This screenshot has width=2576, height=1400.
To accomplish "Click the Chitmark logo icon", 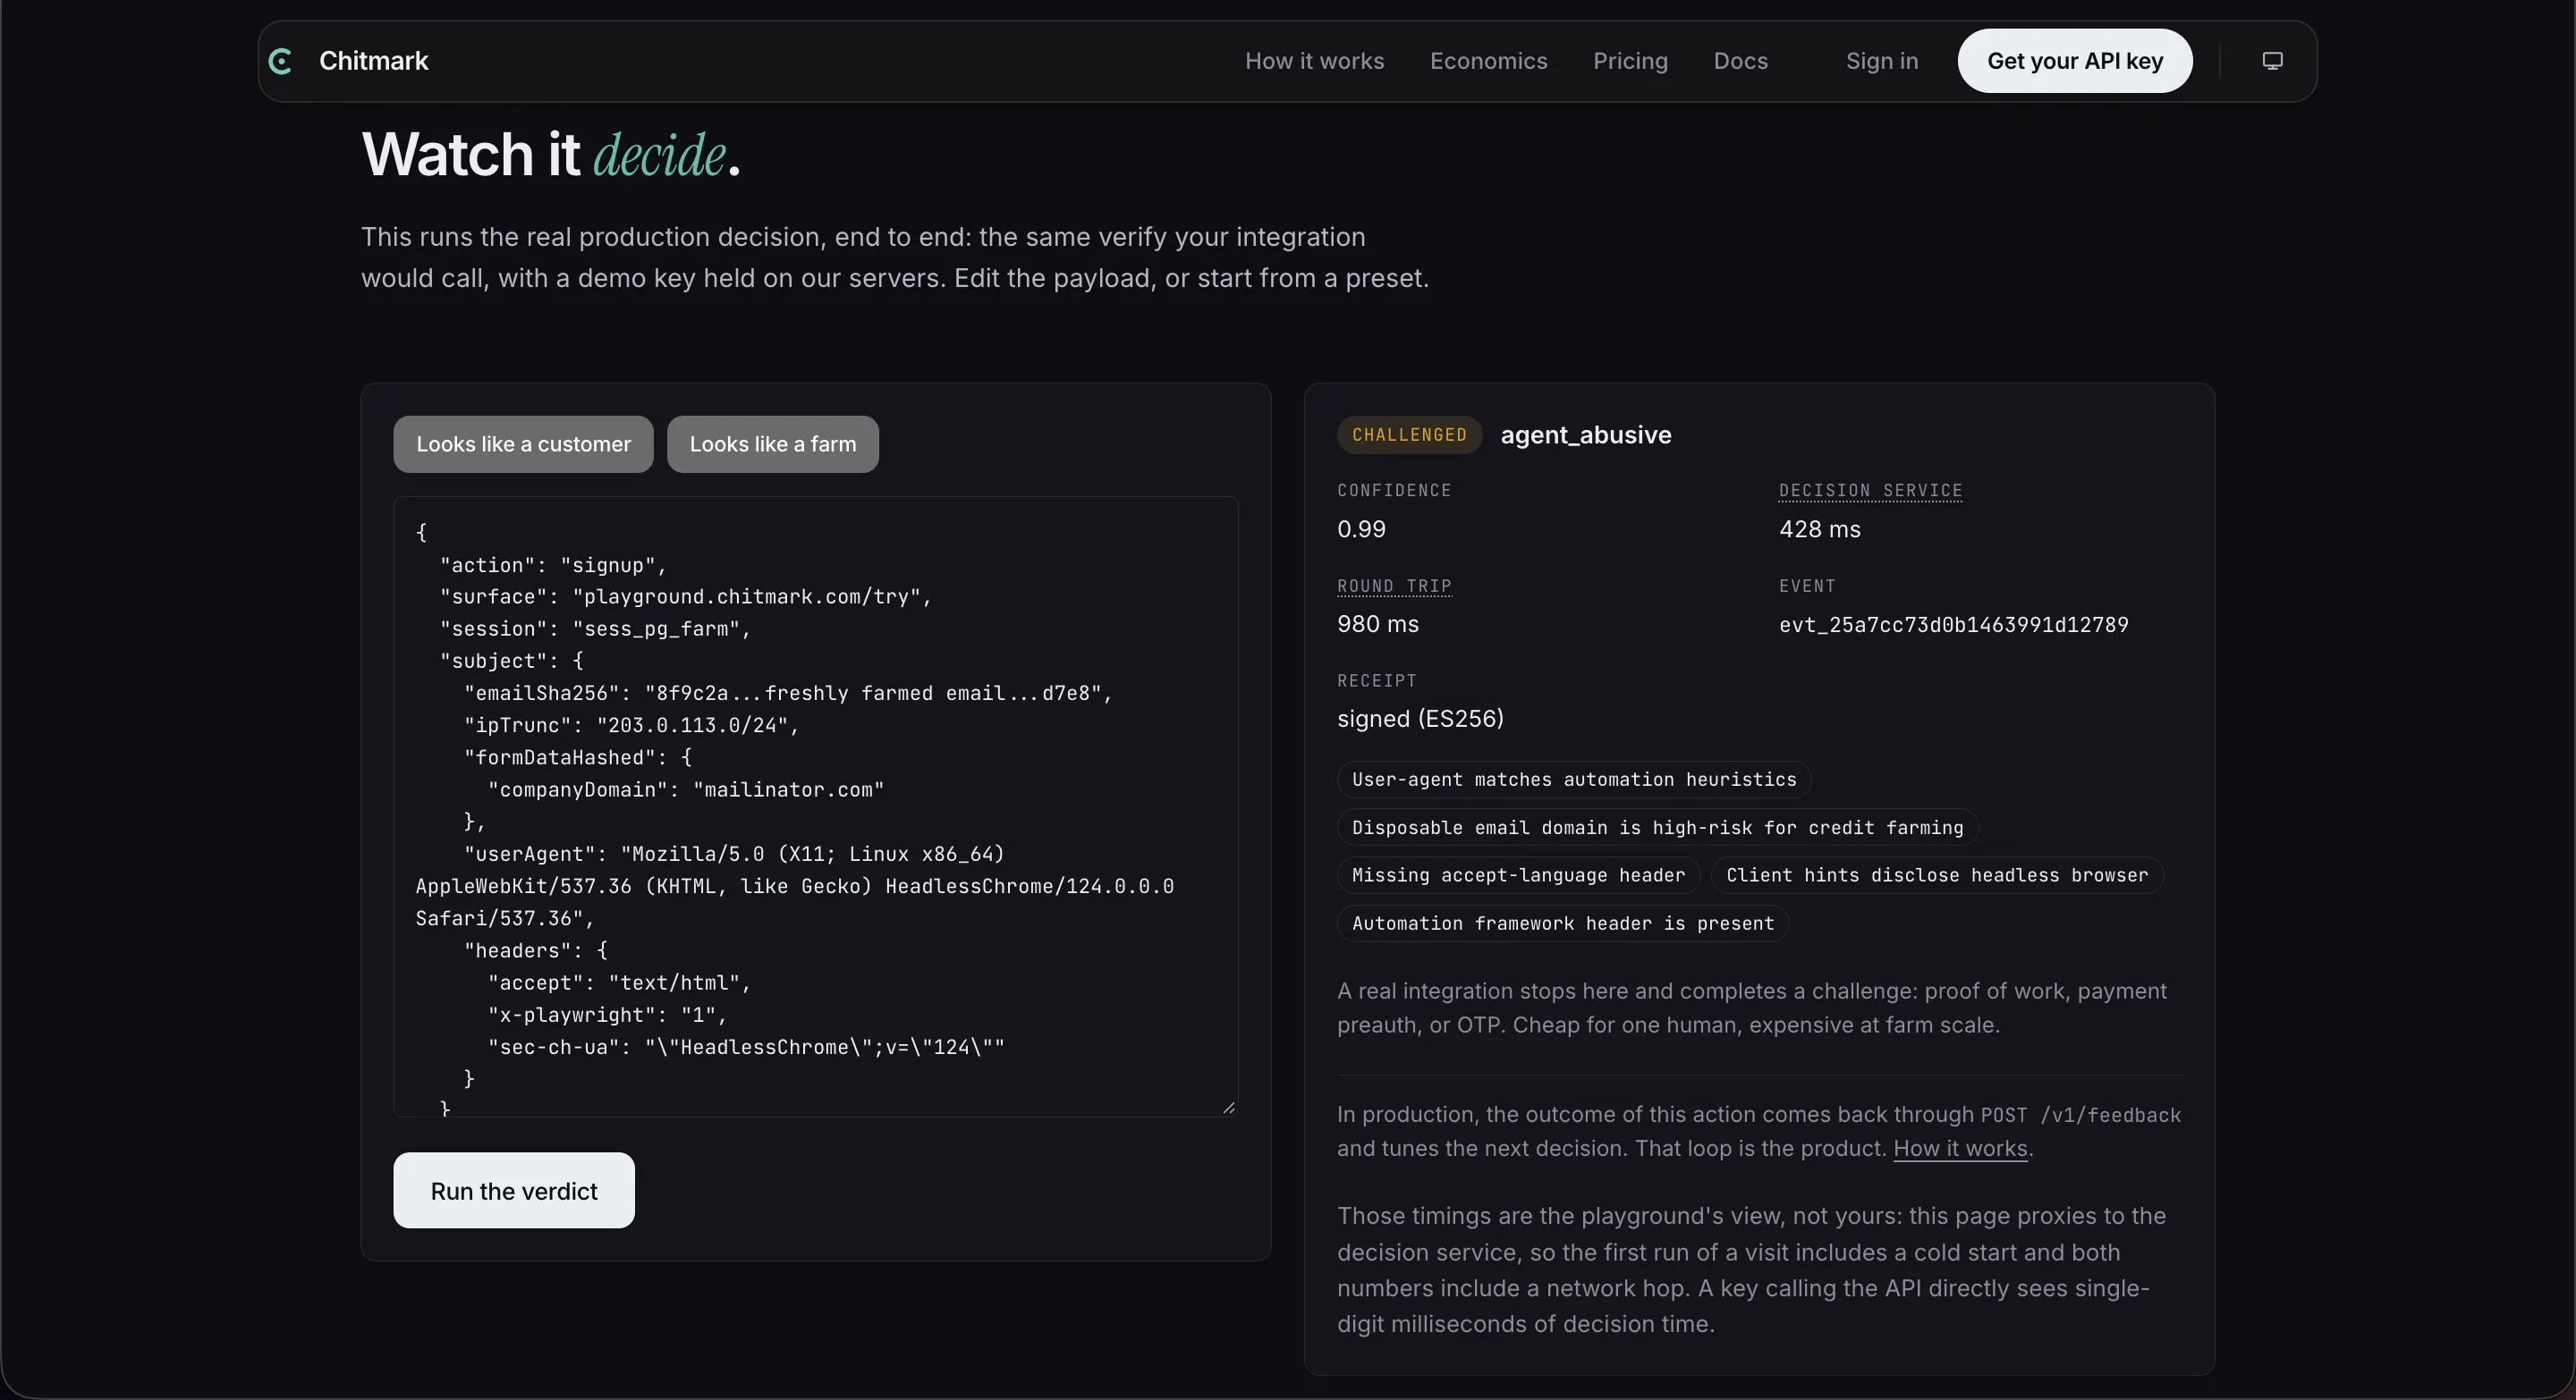I will click(x=281, y=61).
